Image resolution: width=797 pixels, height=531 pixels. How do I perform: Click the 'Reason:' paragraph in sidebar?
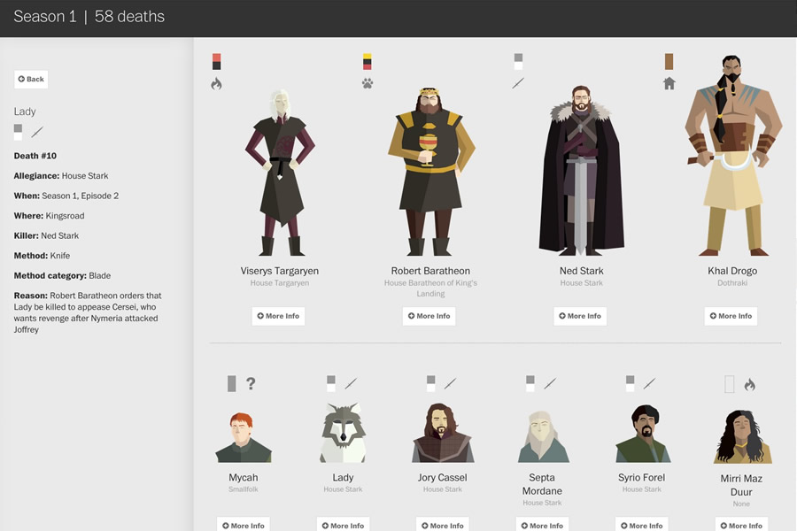(x=88, y=312)
